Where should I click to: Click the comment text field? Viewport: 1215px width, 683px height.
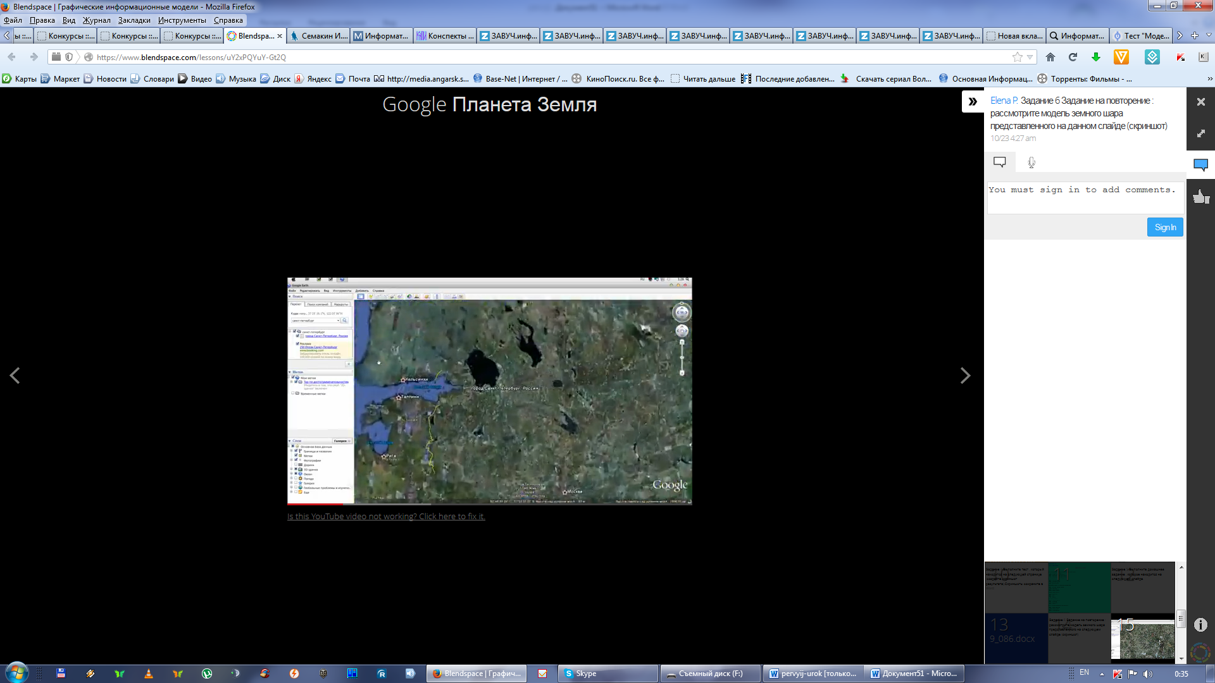(x=1085, y=197)
